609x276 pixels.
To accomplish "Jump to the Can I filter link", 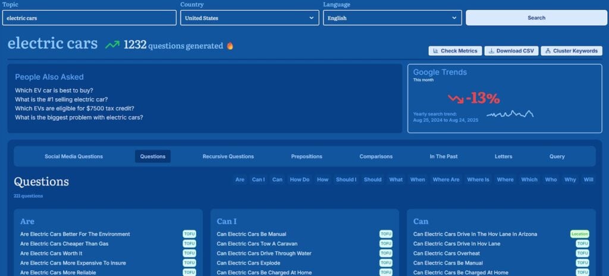I will [258, 180].
